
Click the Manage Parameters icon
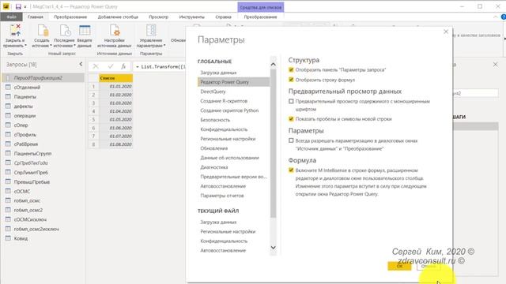(x=151, y=30)
